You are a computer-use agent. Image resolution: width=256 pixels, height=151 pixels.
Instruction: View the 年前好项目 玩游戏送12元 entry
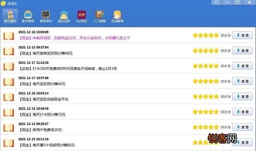click(242, 35)
